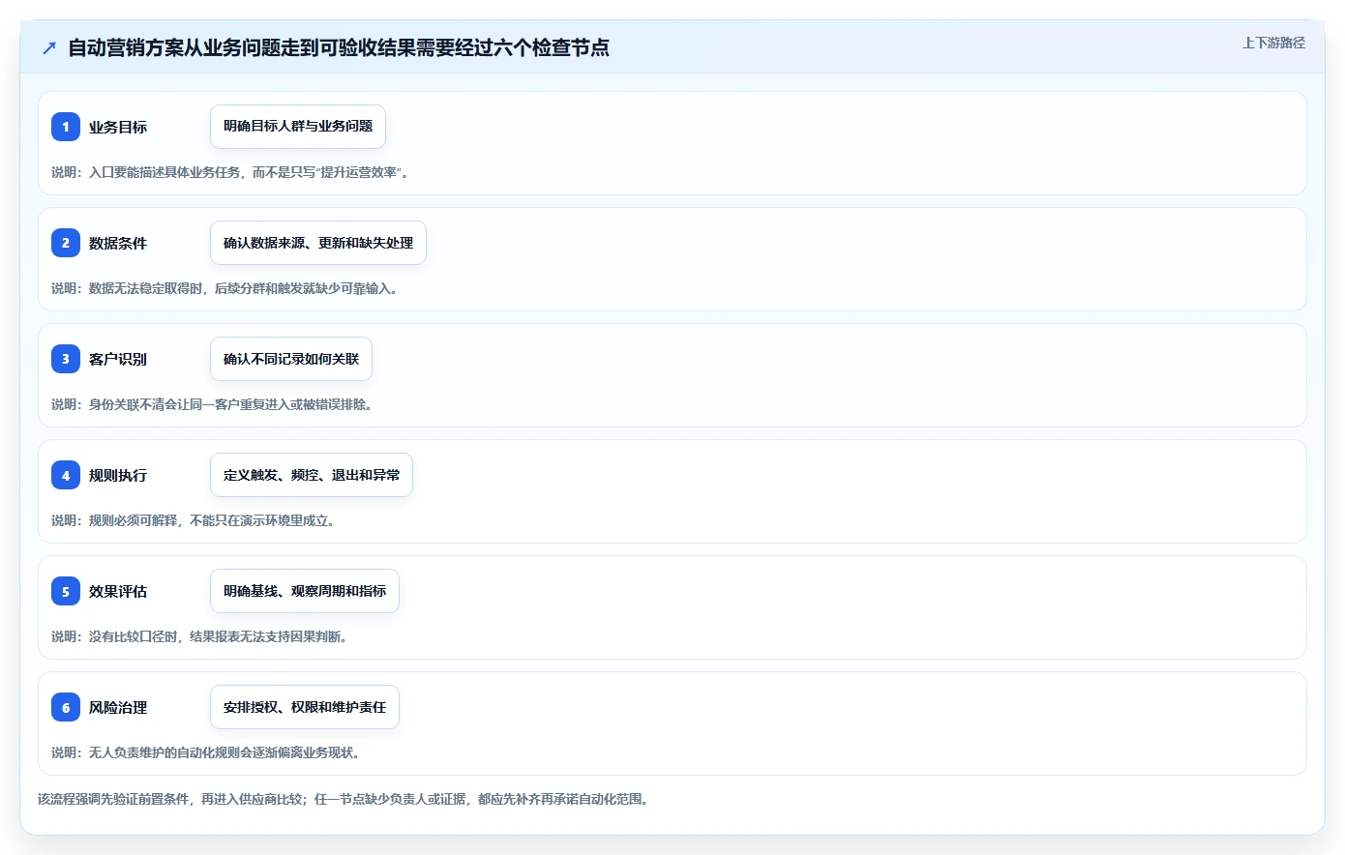Click the note about 身份关联不清
This screenshot has width=1345, height=855.
point(213,404)
